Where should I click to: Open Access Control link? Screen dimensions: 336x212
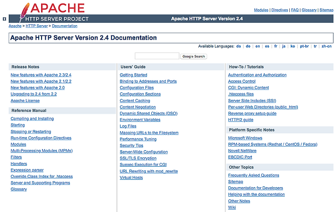pyautogui.click(x=242, y=81)
